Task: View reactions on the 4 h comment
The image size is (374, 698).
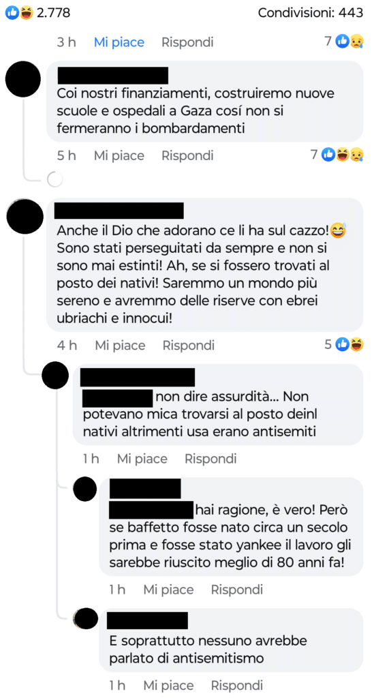Action: point(344,344)
